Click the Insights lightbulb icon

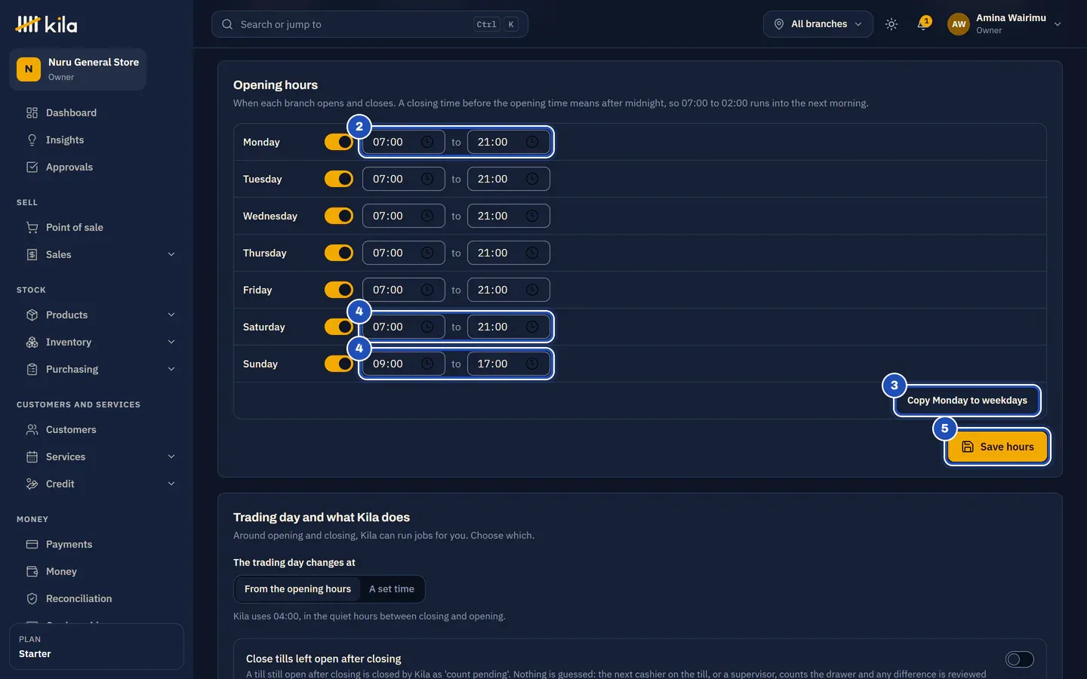32,140
